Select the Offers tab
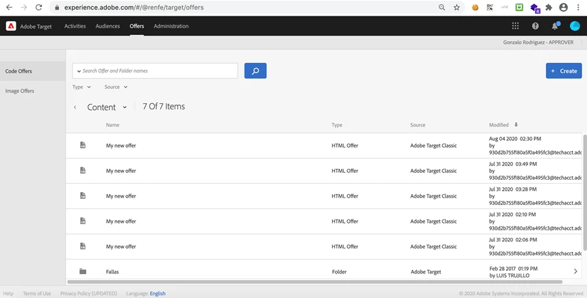The width and height of the screenshot is (587, 298). click(x=136, y=26)
